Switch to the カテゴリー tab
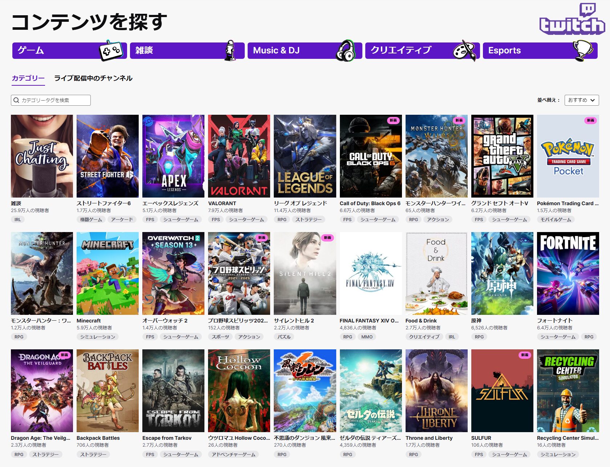The image size is (610, 467). coord(28,78)
